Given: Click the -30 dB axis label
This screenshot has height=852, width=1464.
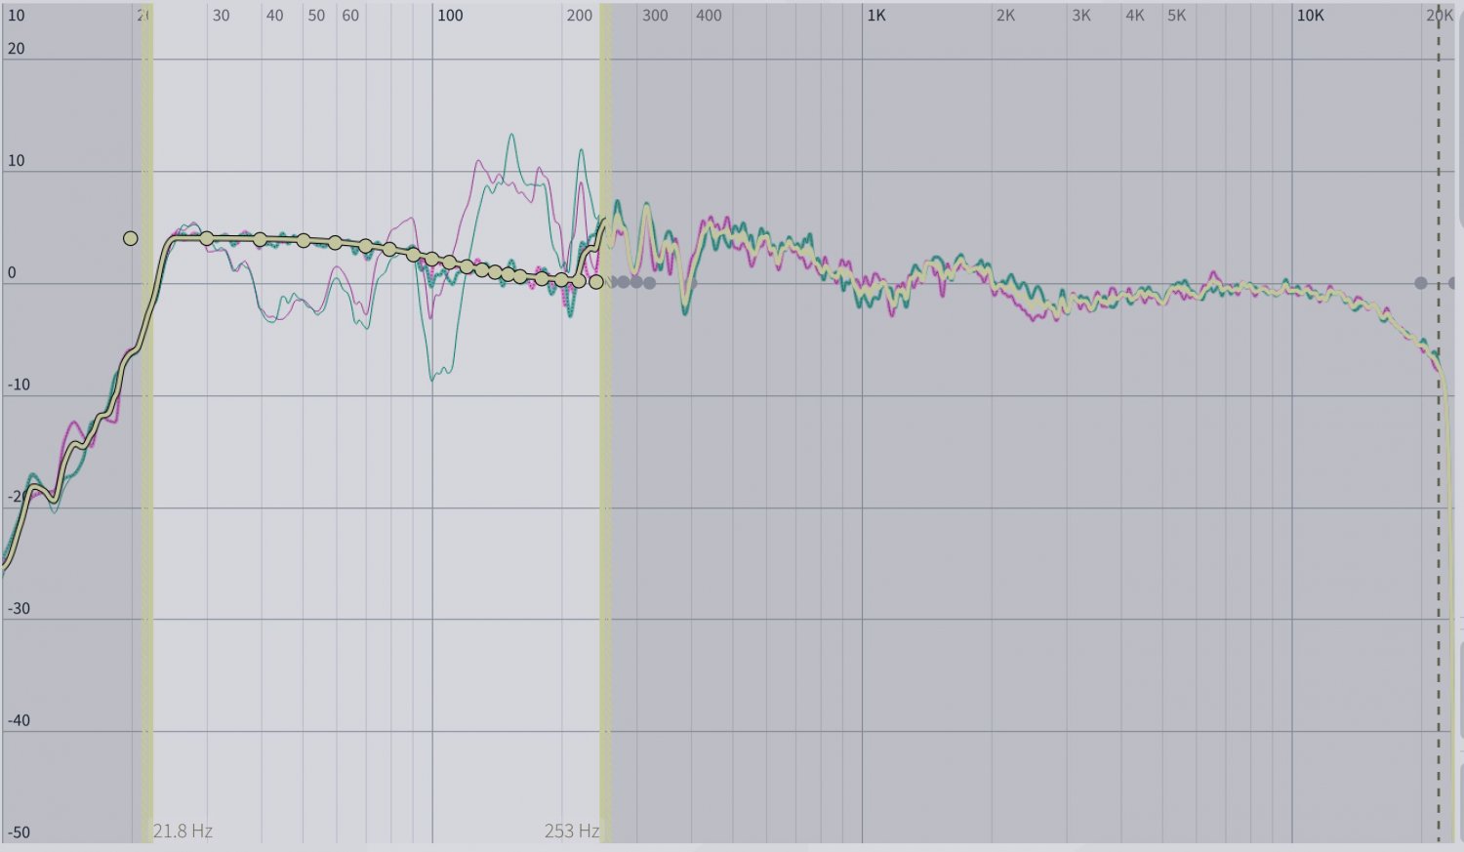Looking at the screenshot, I should (19, 608).
